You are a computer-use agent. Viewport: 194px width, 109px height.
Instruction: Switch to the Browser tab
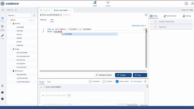click(45, 10)
